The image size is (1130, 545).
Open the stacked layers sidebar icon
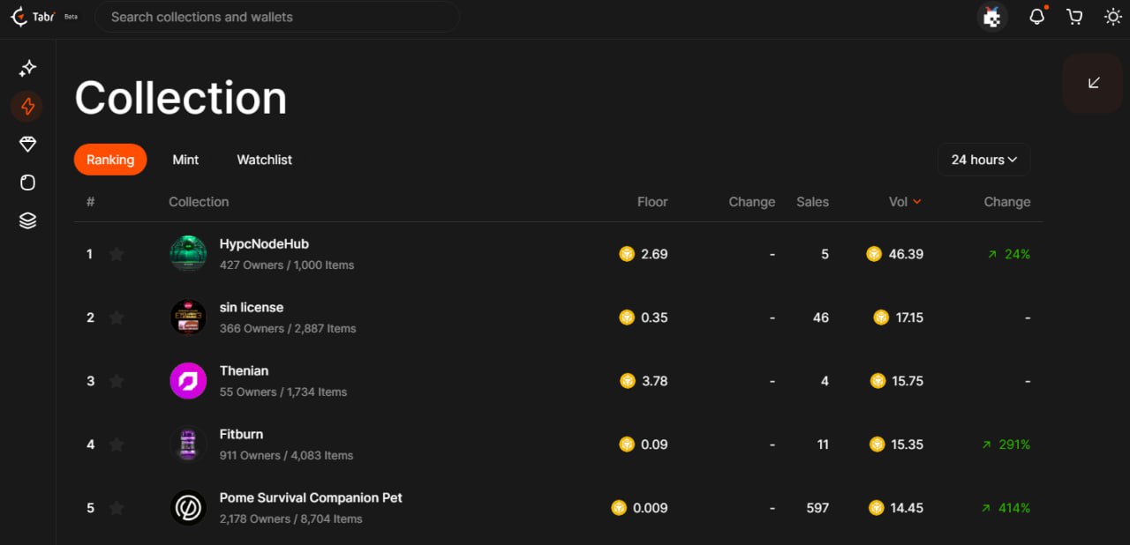(x=28, y=220)
